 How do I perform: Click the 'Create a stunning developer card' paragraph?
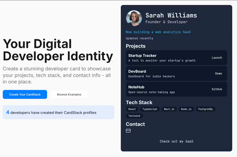[57, 75]
